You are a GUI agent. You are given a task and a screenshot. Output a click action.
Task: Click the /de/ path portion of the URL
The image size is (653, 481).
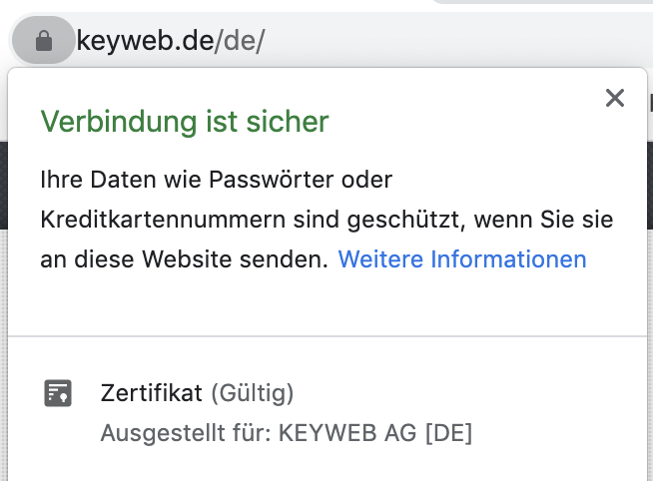(240, 41)
